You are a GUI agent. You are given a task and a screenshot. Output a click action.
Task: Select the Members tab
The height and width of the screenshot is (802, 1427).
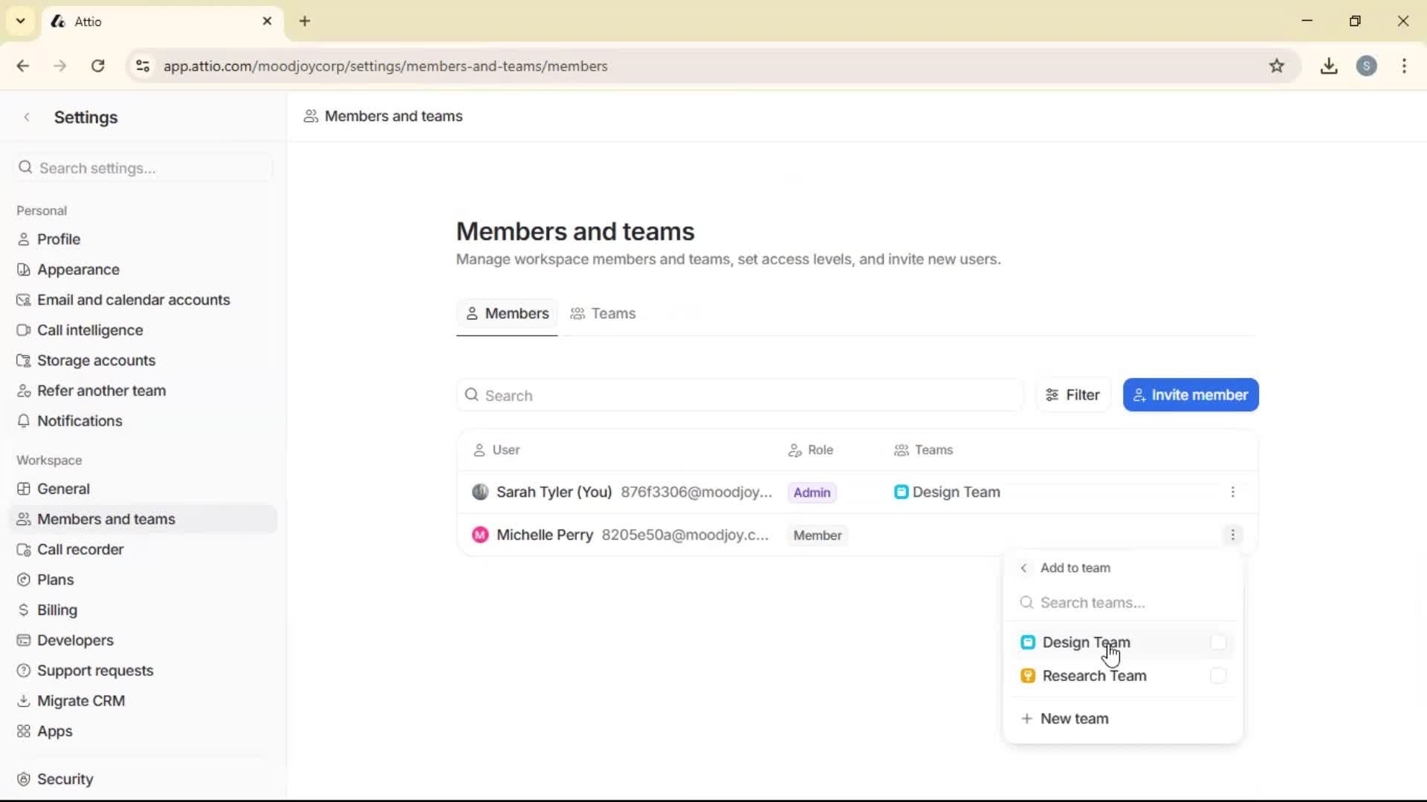tap(506, 313)
